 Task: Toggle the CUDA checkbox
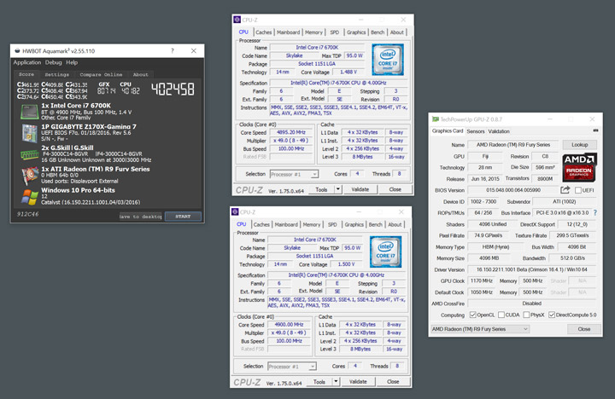(x=501, y=315)
